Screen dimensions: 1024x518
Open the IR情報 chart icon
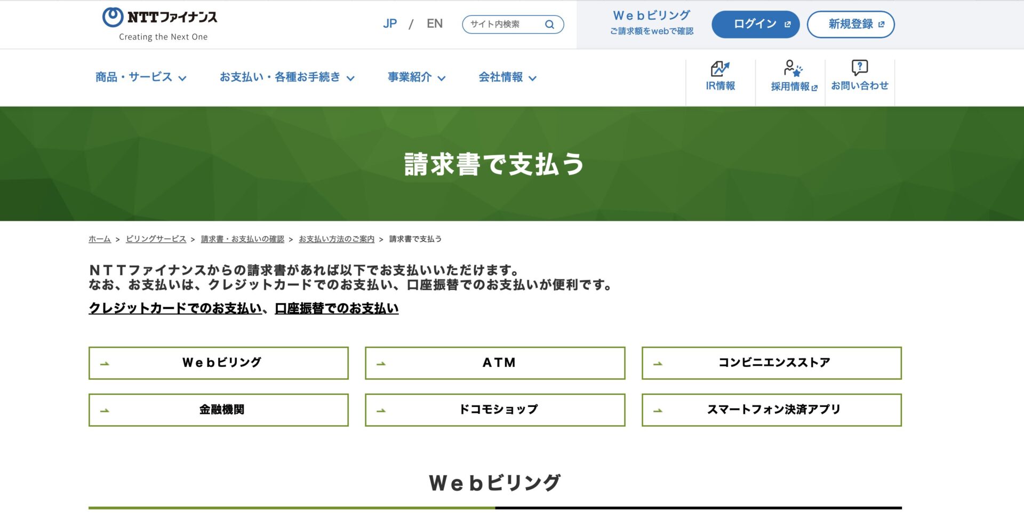pyautogui.click(x=720, y=68)
